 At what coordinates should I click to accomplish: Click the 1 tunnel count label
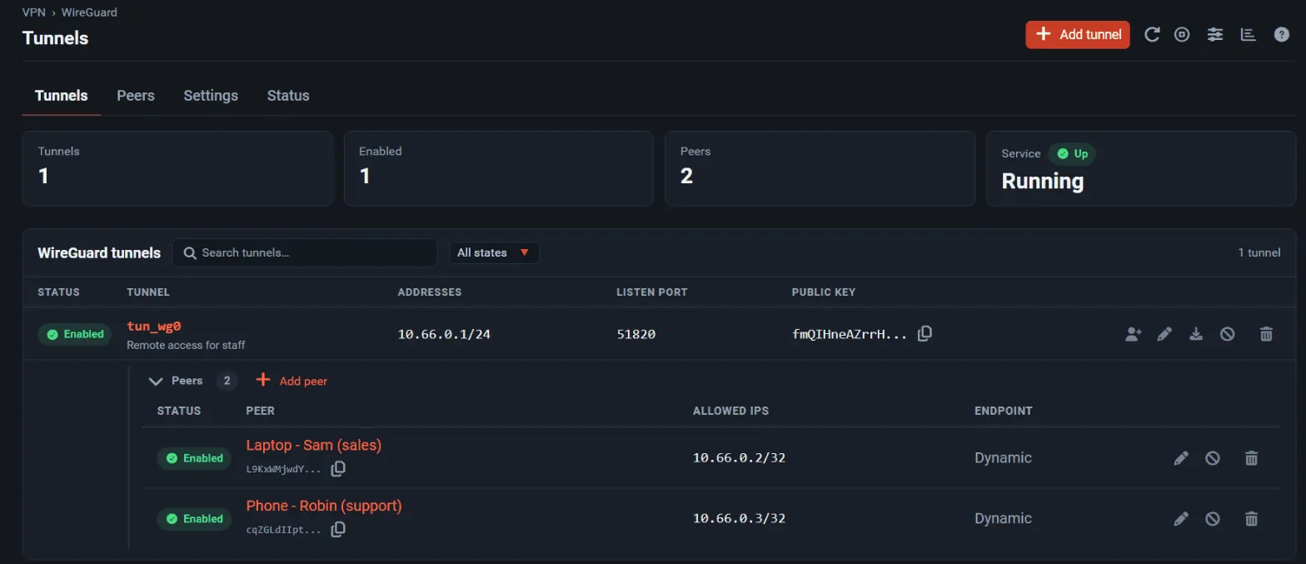[1259, 252]
